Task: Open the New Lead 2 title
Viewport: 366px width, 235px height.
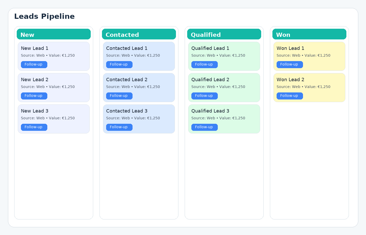Action: [x=35, y=80]
